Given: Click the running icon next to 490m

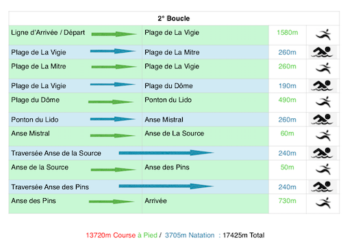Looking at the screenshot, I should click(323, 102).
